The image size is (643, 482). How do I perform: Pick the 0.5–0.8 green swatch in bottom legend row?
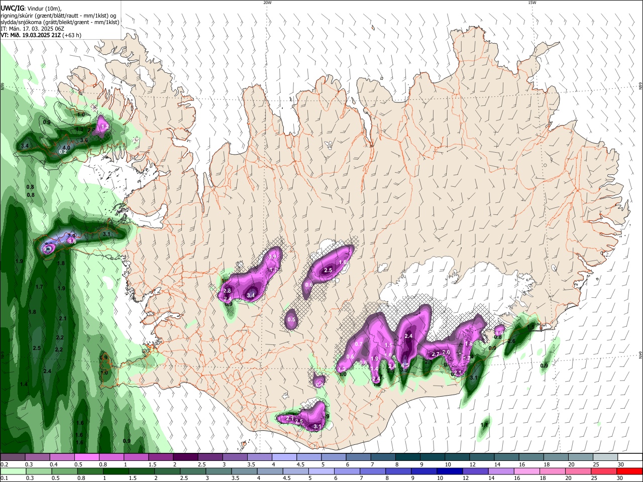coord(64,471)
